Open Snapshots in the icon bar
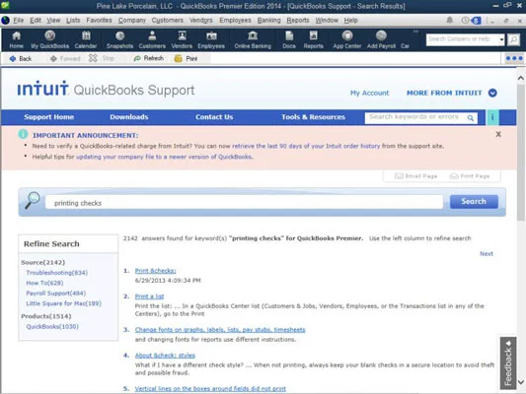The width and height of the screenshot is (526, 394). pyautogui.click(x=119, y=39)
